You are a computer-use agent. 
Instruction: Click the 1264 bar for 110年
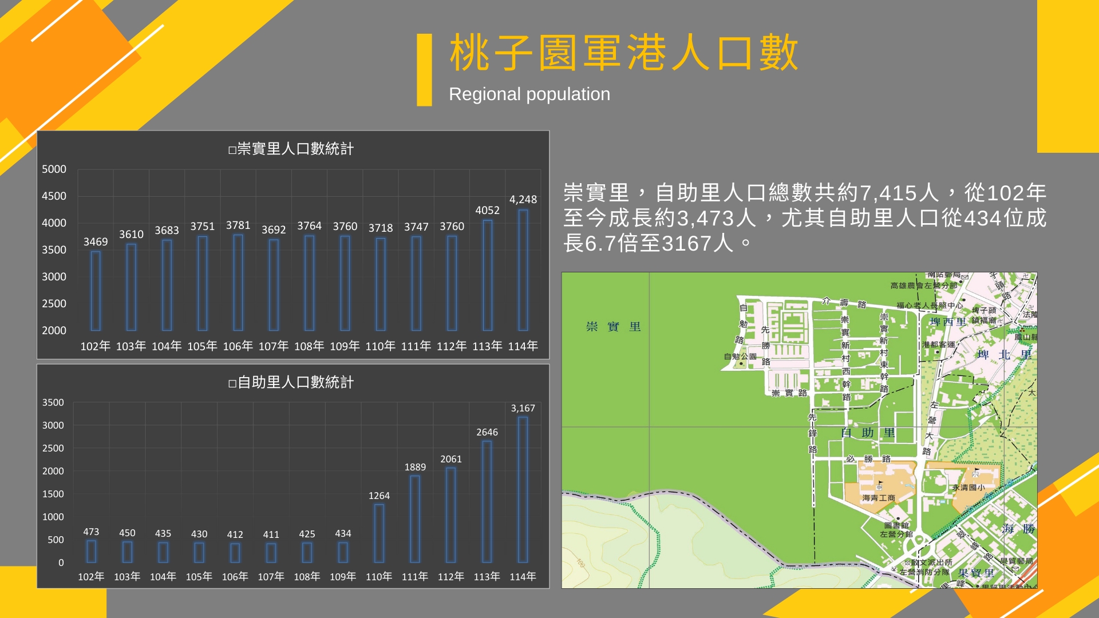[379, 533]
